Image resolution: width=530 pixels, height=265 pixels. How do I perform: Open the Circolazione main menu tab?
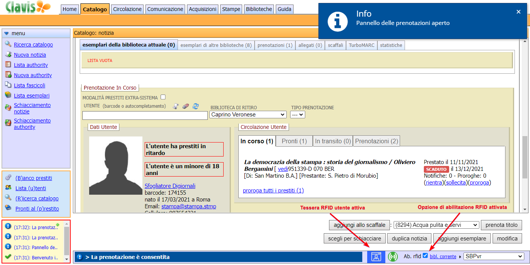tap(127, 9)
